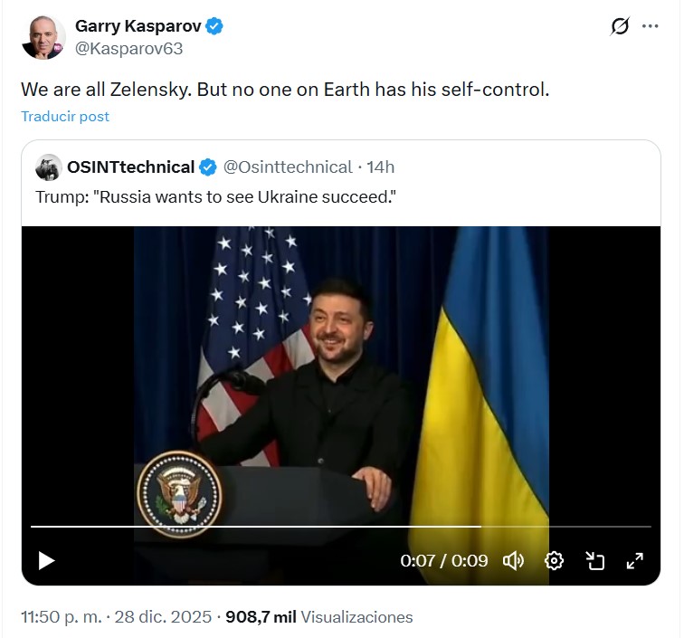Seek on the video progress bar
This screenshot has height=638, width=684.
[x=341, y=527]
